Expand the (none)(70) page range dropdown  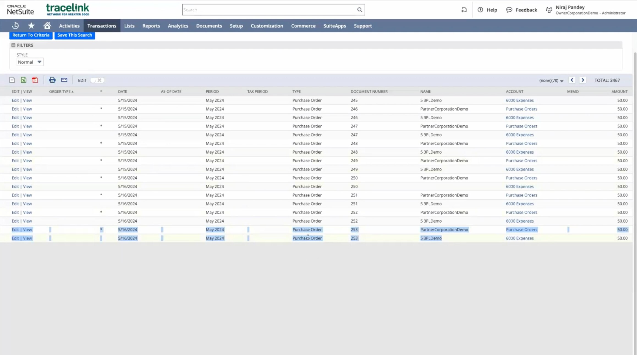click(551, 80)
